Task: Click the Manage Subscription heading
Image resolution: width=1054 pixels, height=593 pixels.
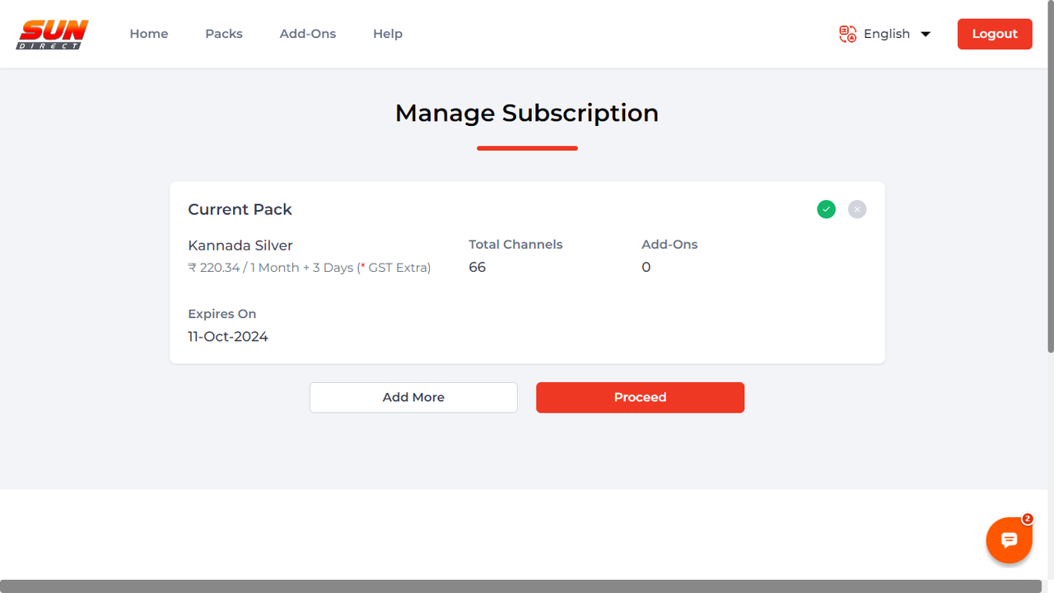Action: pyautogui.click(x=527, y=113)
